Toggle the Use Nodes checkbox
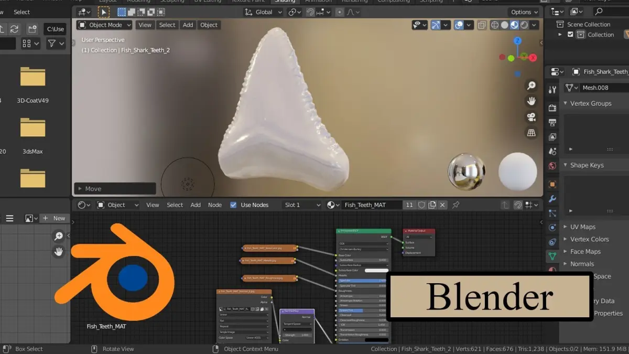Viewport: 629px width, 354px height. click(233, 205)
